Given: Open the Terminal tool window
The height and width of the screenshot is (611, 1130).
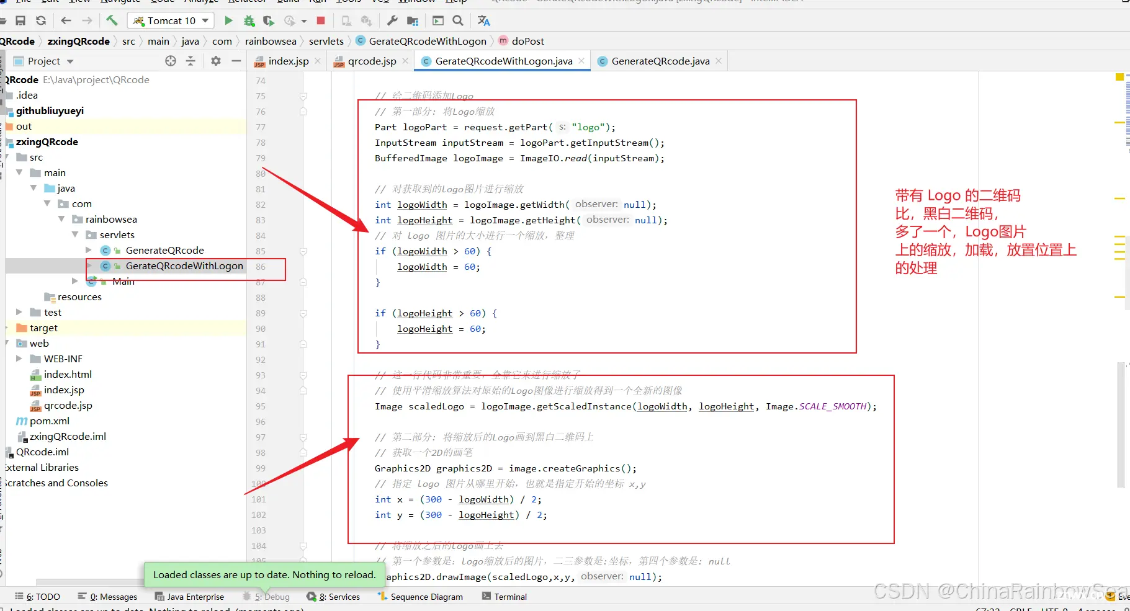Looking at the screenshot, I should point(504,597).
